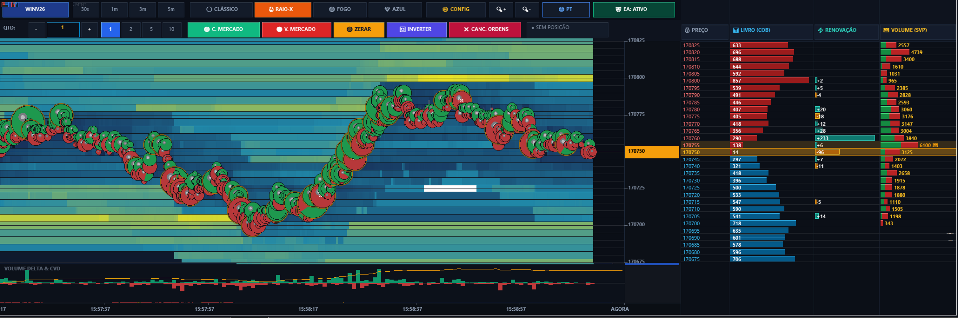
Task: Zoom in with the magnifier plus icon
Action: click(x=501, y=9)
